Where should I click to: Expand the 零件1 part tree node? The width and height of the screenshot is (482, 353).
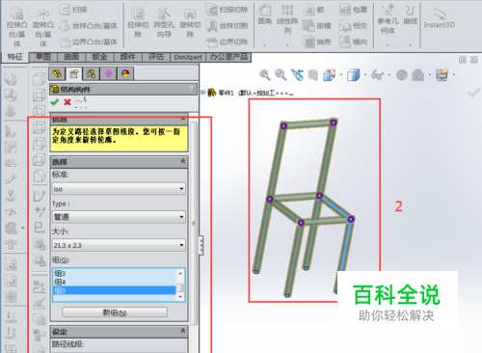[203, 93]
